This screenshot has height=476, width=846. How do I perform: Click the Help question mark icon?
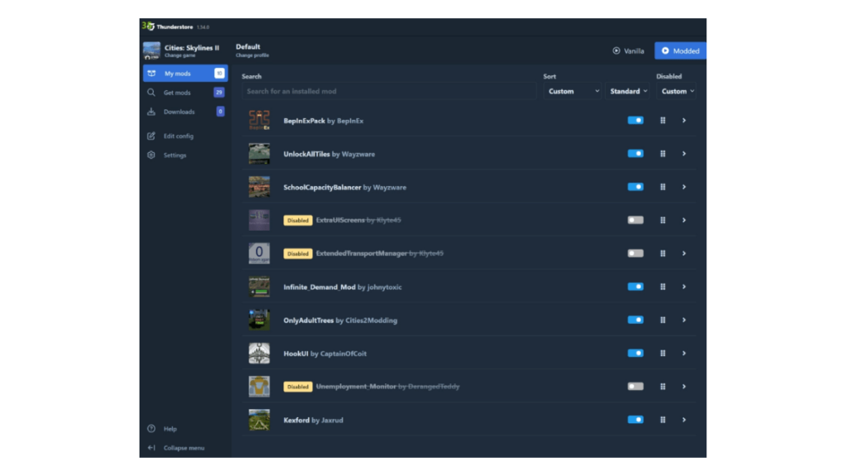[151, 429]
